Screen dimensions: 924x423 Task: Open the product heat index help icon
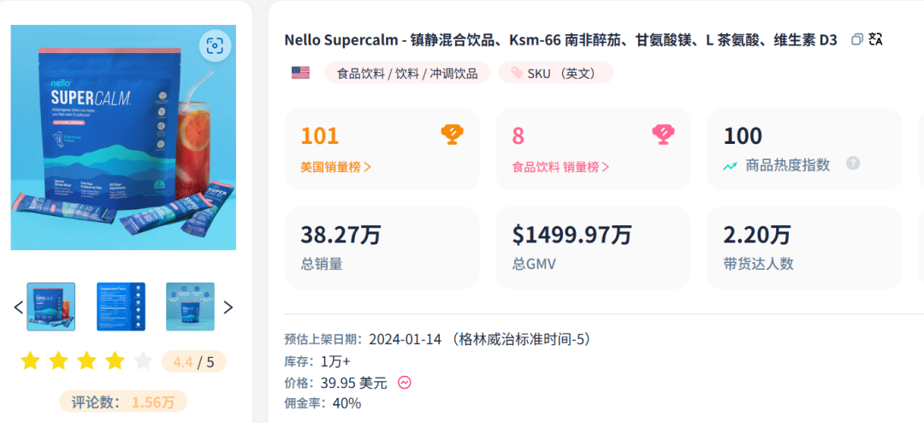(853, 164)
